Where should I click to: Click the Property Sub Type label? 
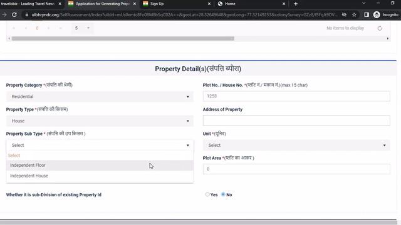pos(46,134)
